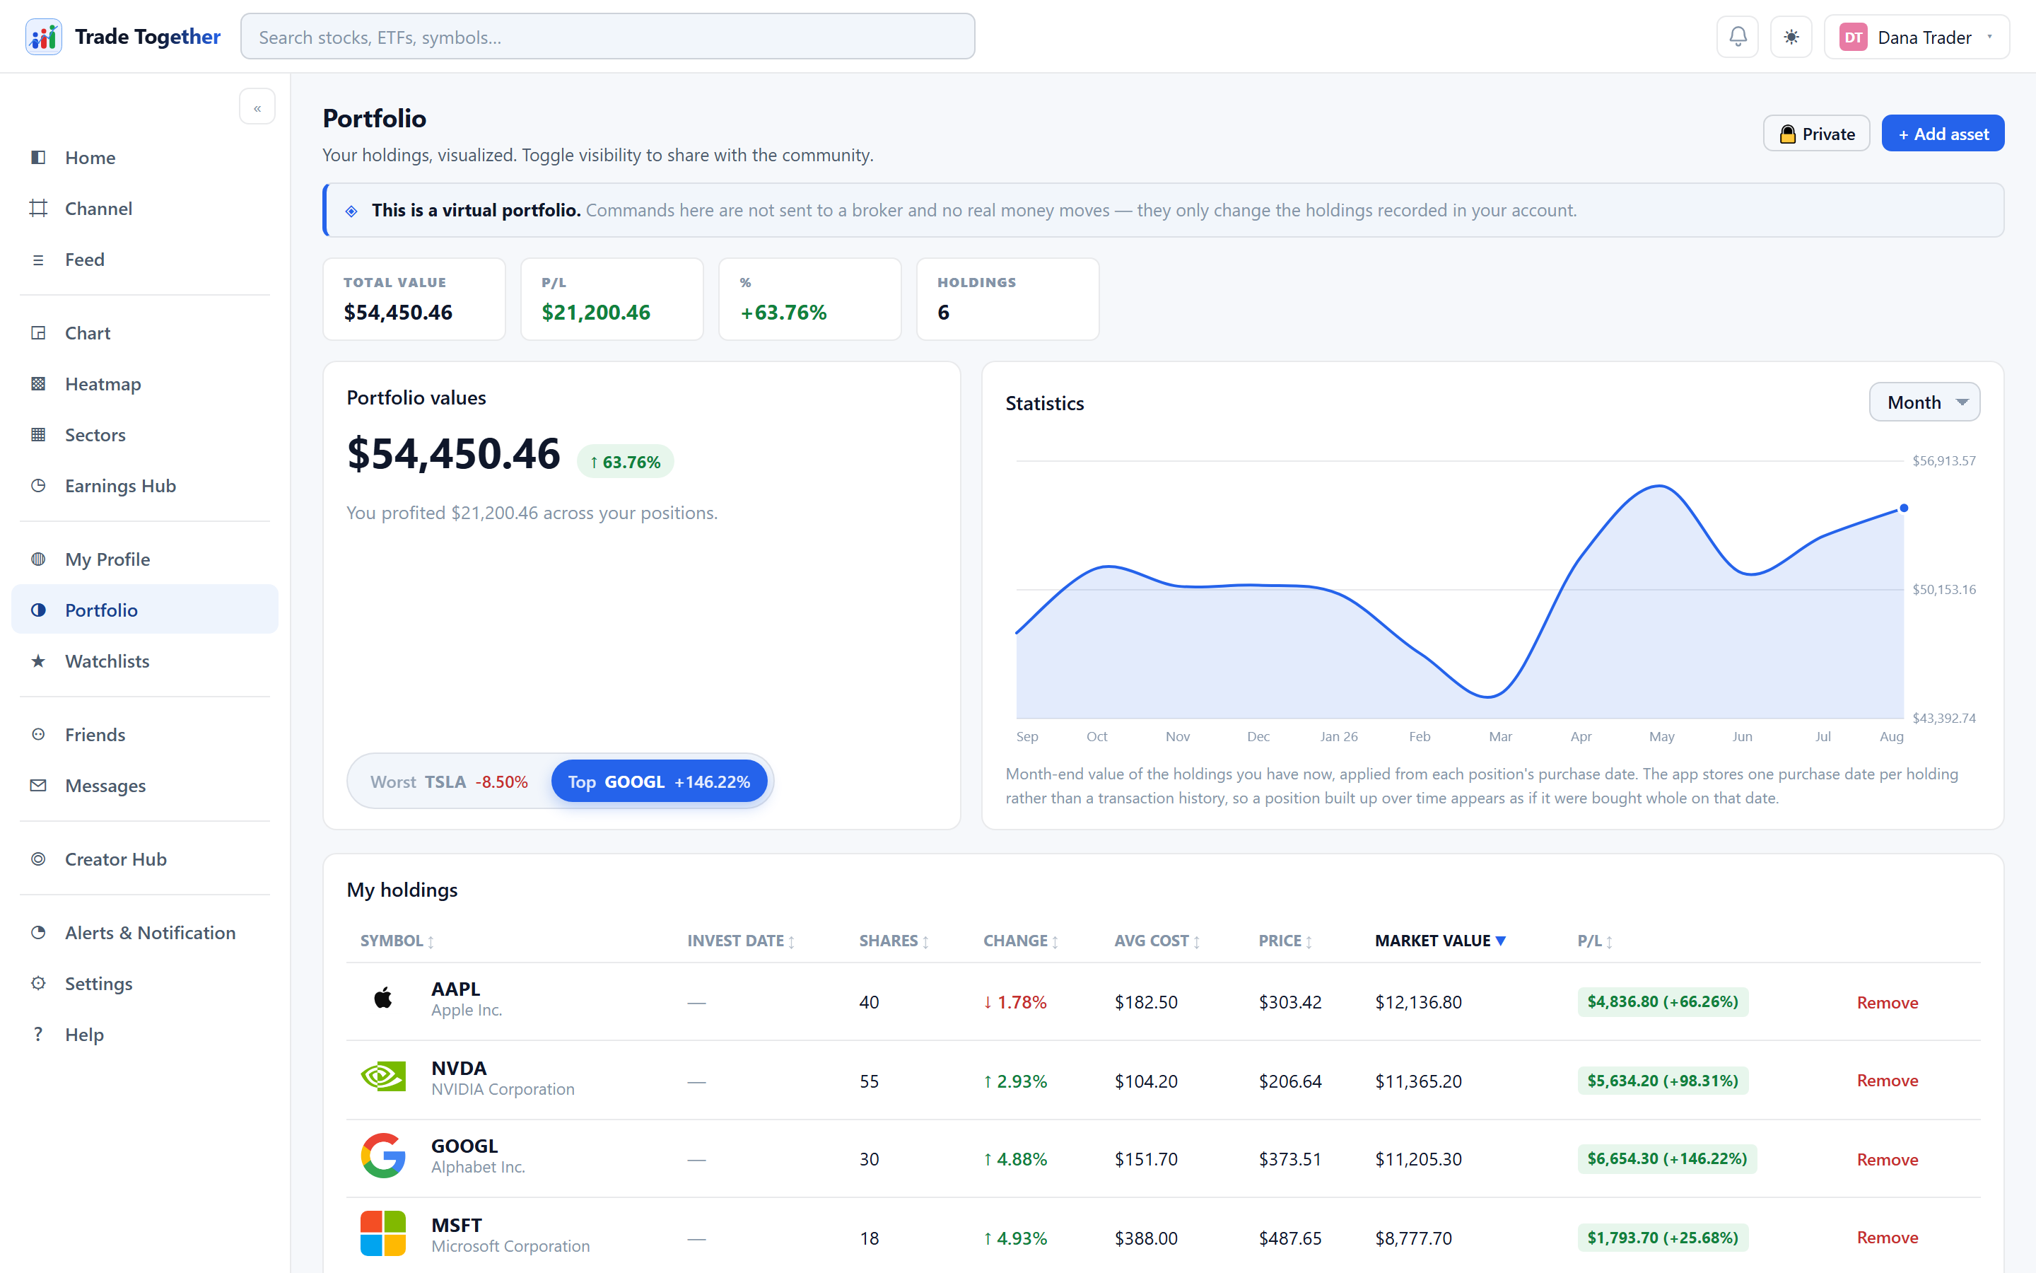Open the Feed menu item
The width and height of the screenshot is (2036, 1273).
tap(145, 260)
